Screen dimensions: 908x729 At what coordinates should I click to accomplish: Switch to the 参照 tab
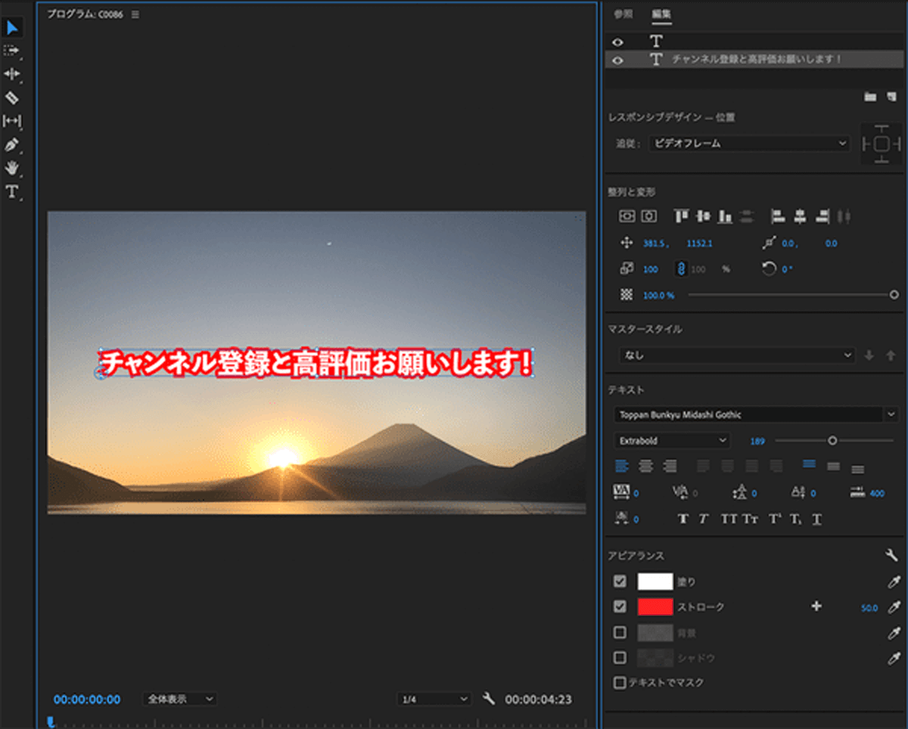623,14
